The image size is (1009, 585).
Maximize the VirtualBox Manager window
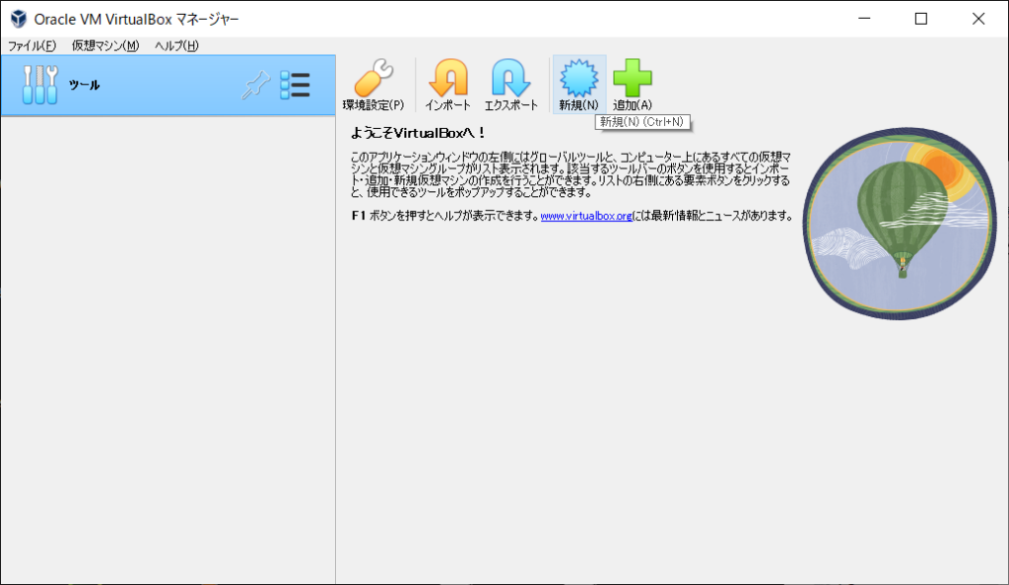pyautogui.click(x=921, y=19)
